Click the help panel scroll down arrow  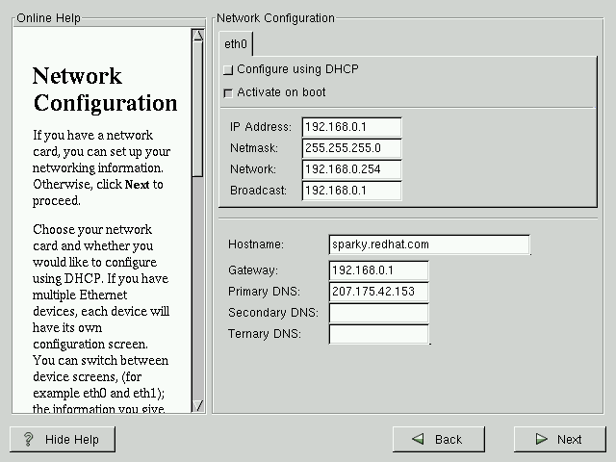click(x=198, y=405)
